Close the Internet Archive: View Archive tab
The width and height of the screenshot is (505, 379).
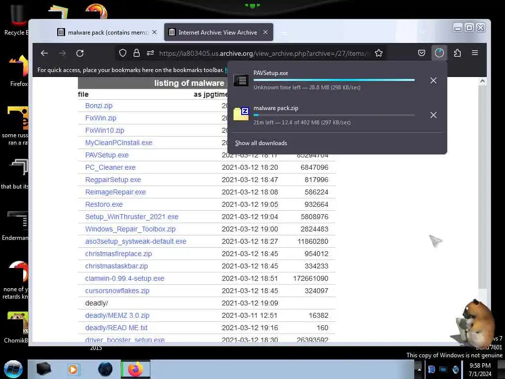265,32
